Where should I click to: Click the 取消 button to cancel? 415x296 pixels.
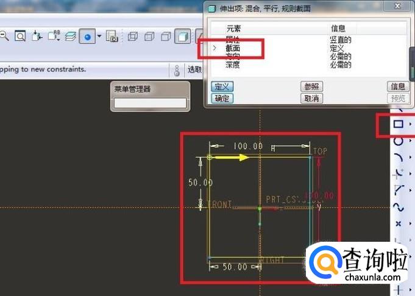(x=311, y=99)
